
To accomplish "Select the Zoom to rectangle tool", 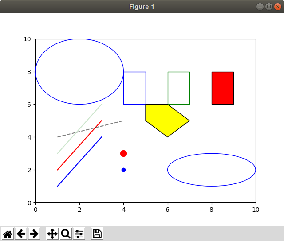I will (66, 234).
